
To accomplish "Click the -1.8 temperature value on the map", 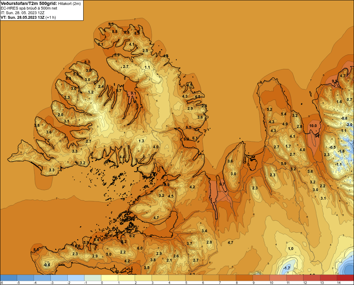I will [x=341, y=151].
